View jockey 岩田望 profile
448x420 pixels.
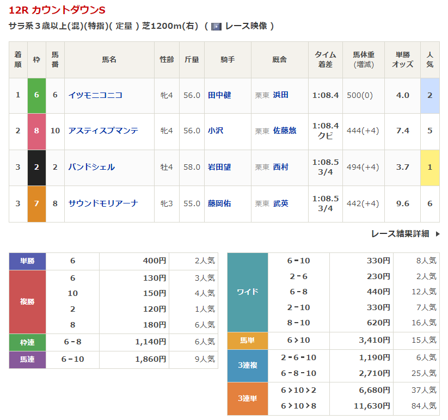(219, 167)
